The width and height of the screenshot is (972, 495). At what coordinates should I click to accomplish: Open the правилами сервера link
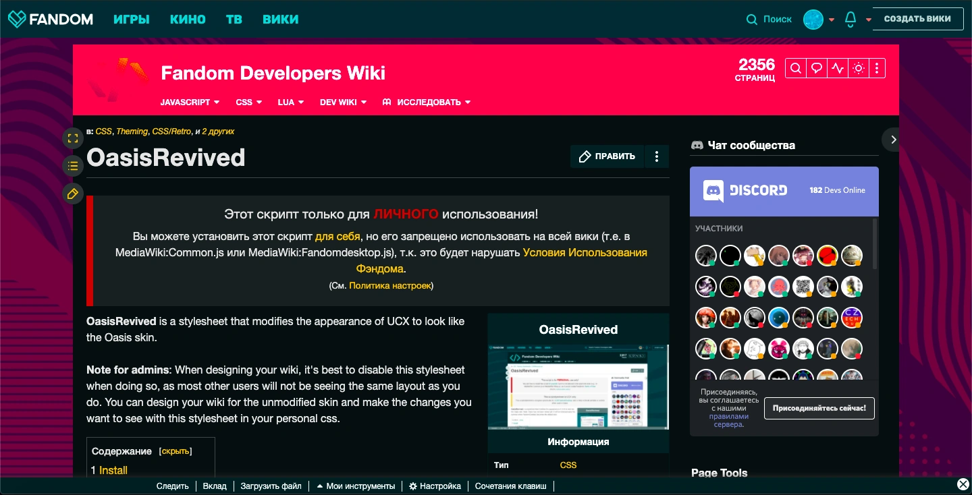coord(728,421)
